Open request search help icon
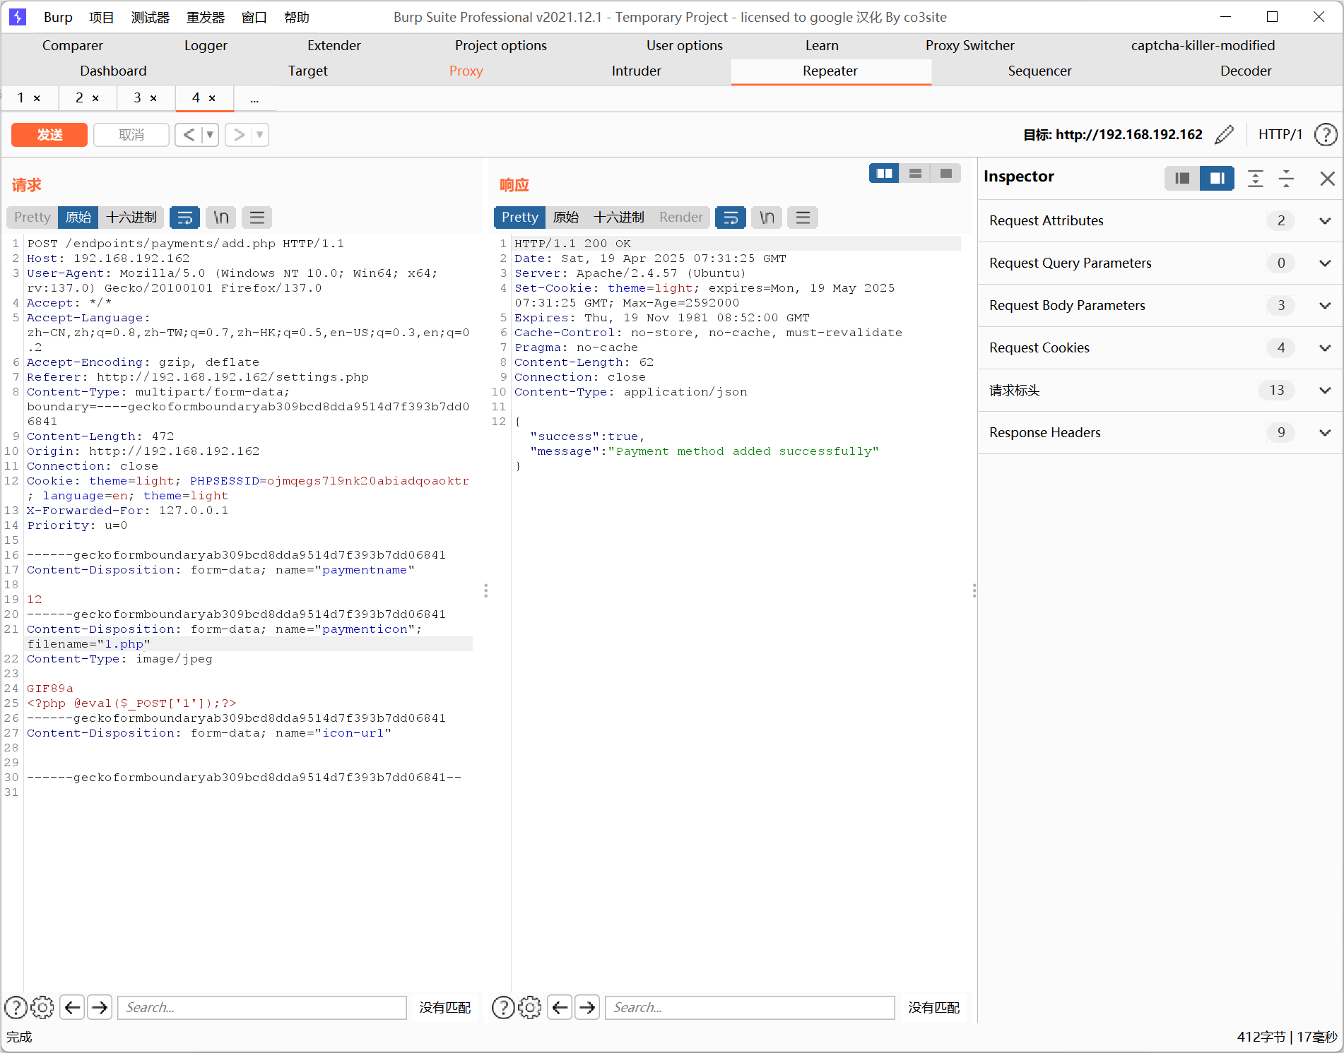 [16, 1007]
